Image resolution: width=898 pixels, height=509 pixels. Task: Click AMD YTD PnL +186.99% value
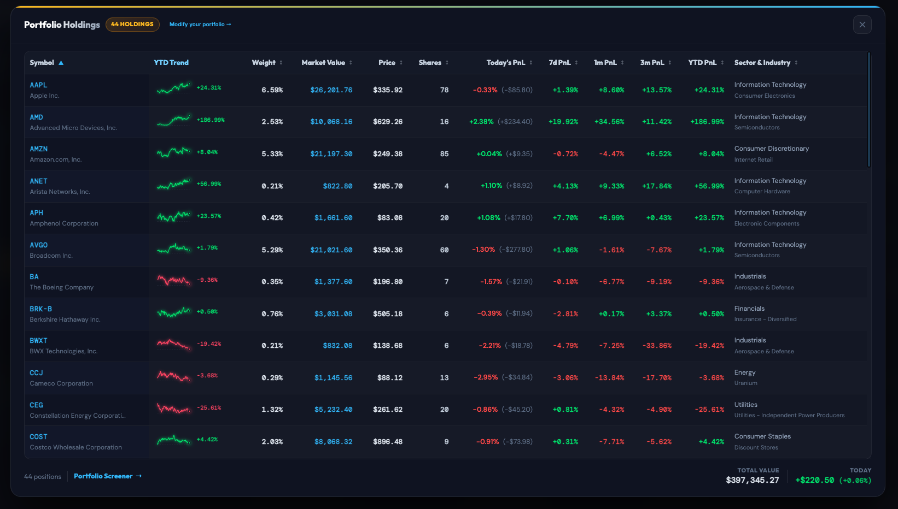coord(707,122)
